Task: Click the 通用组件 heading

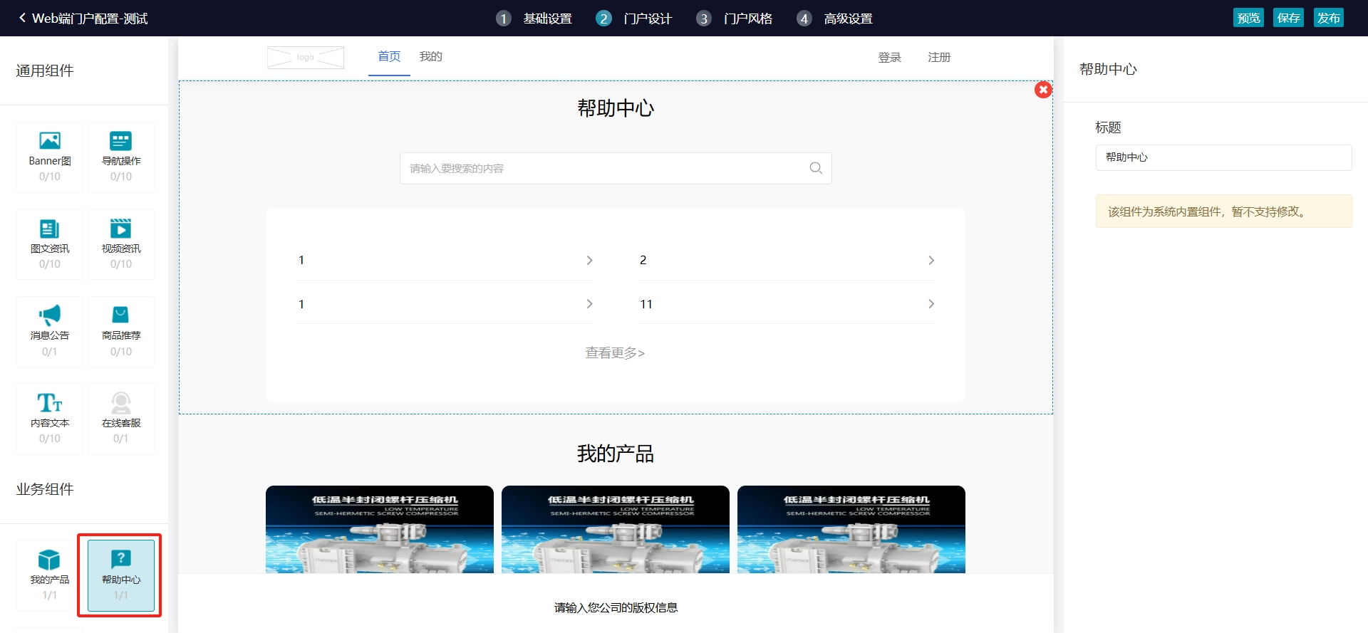Action: [x=45, y=70]
